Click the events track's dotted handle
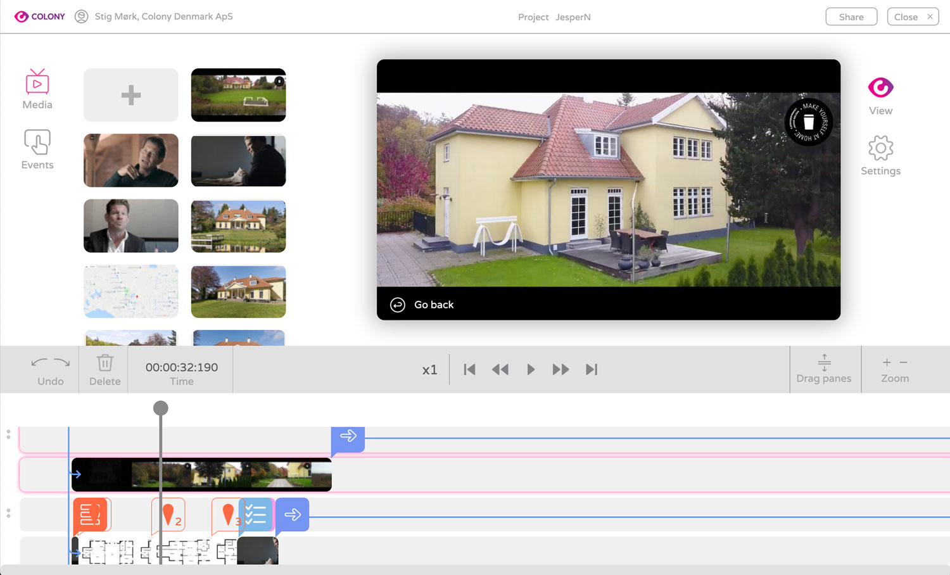Screen dimensions: 950x575 (x=8, y=513)
